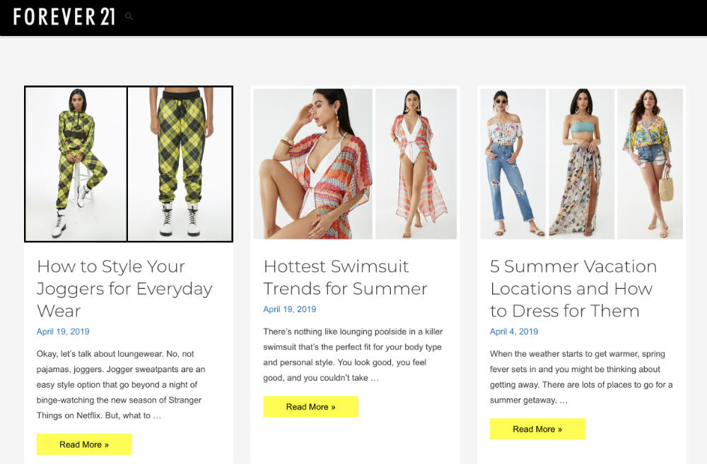Open the denim shorts with straw bag photo
This screenshot has height=464, width=707.
pos(650,164)
